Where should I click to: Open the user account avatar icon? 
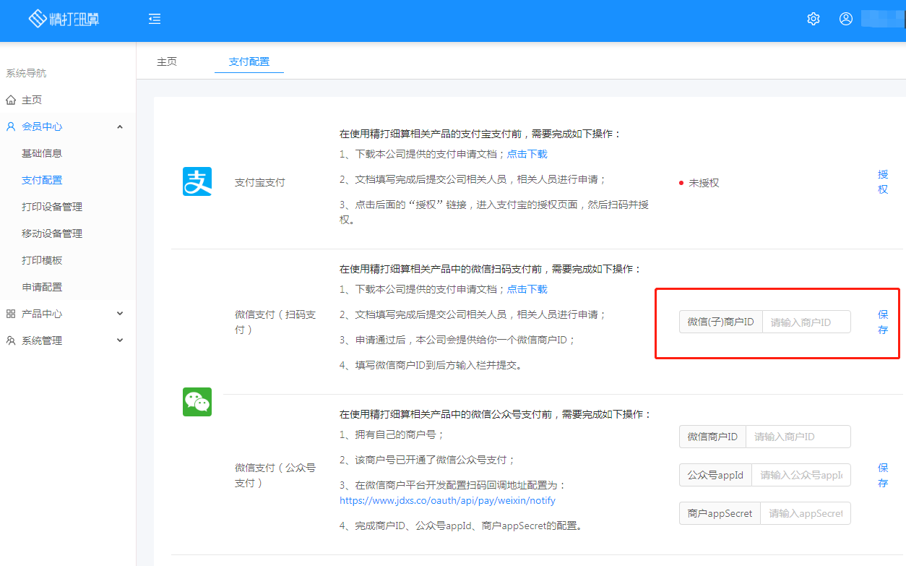pyautogui.click(x=846, y=19)
